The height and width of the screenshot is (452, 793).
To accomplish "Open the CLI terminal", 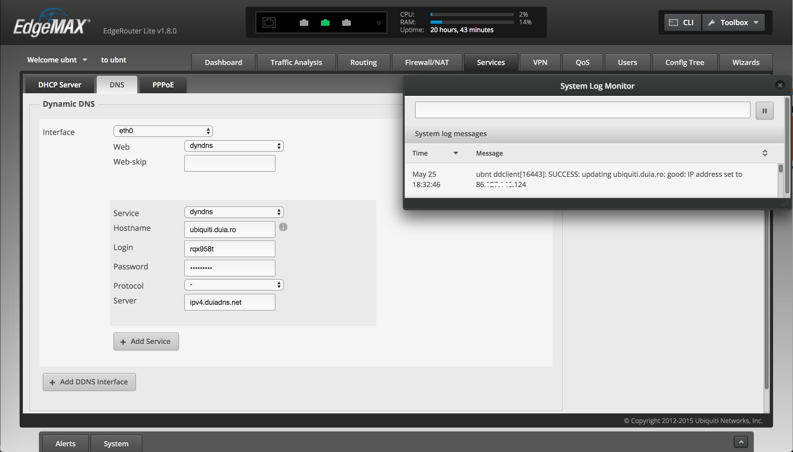I will tap(682, 23).
